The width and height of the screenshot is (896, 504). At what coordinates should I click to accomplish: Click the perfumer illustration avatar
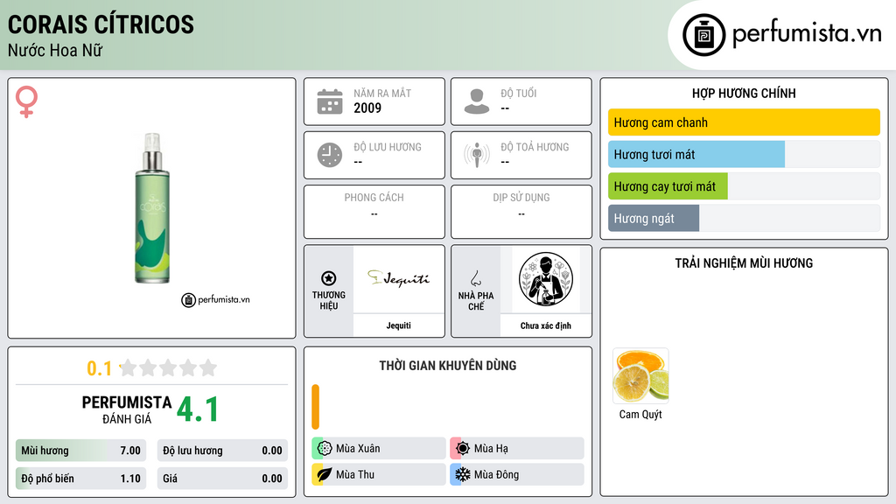click(x=546, y=279)
